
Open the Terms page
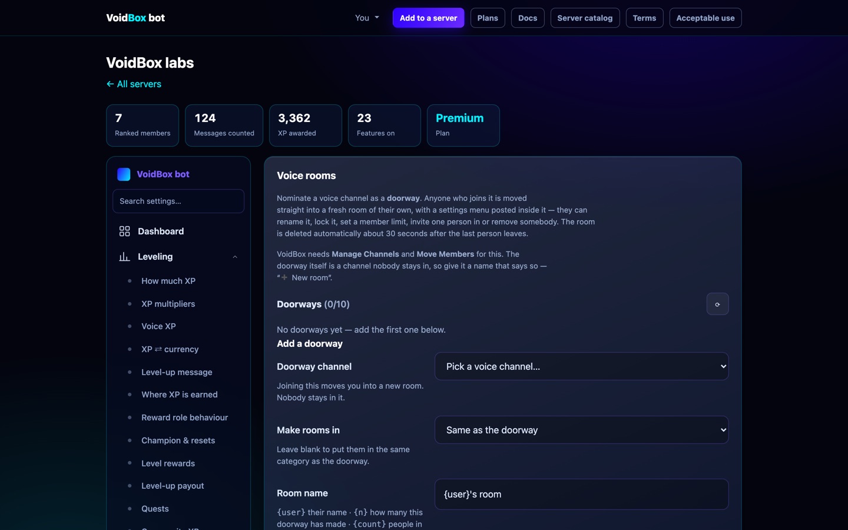click(644, 18)
